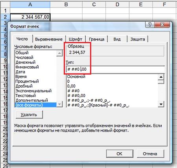This screenshot has height=168, width=177.
Task: Pick the Основной format type
Action: point(76,77)
